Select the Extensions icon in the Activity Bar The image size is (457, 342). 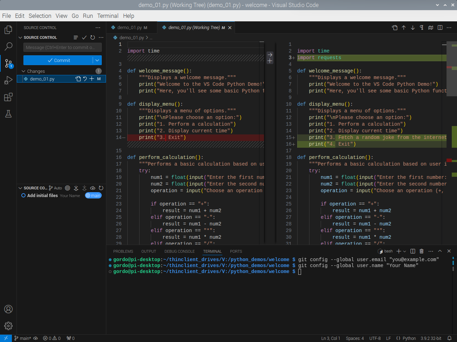[8, 97]
